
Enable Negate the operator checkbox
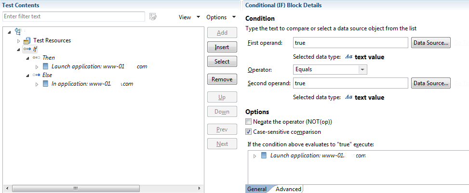(249, 122)
